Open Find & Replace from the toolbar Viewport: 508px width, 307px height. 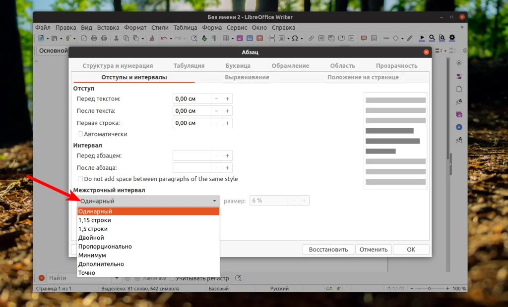pyautogui.click(x=194, y=38)
